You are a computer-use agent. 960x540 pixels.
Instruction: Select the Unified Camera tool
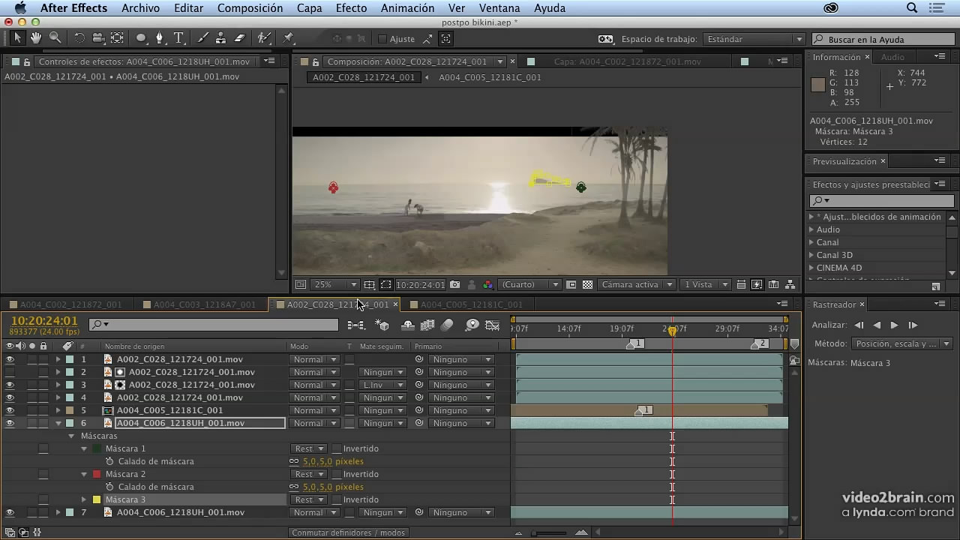pos(97,38)
